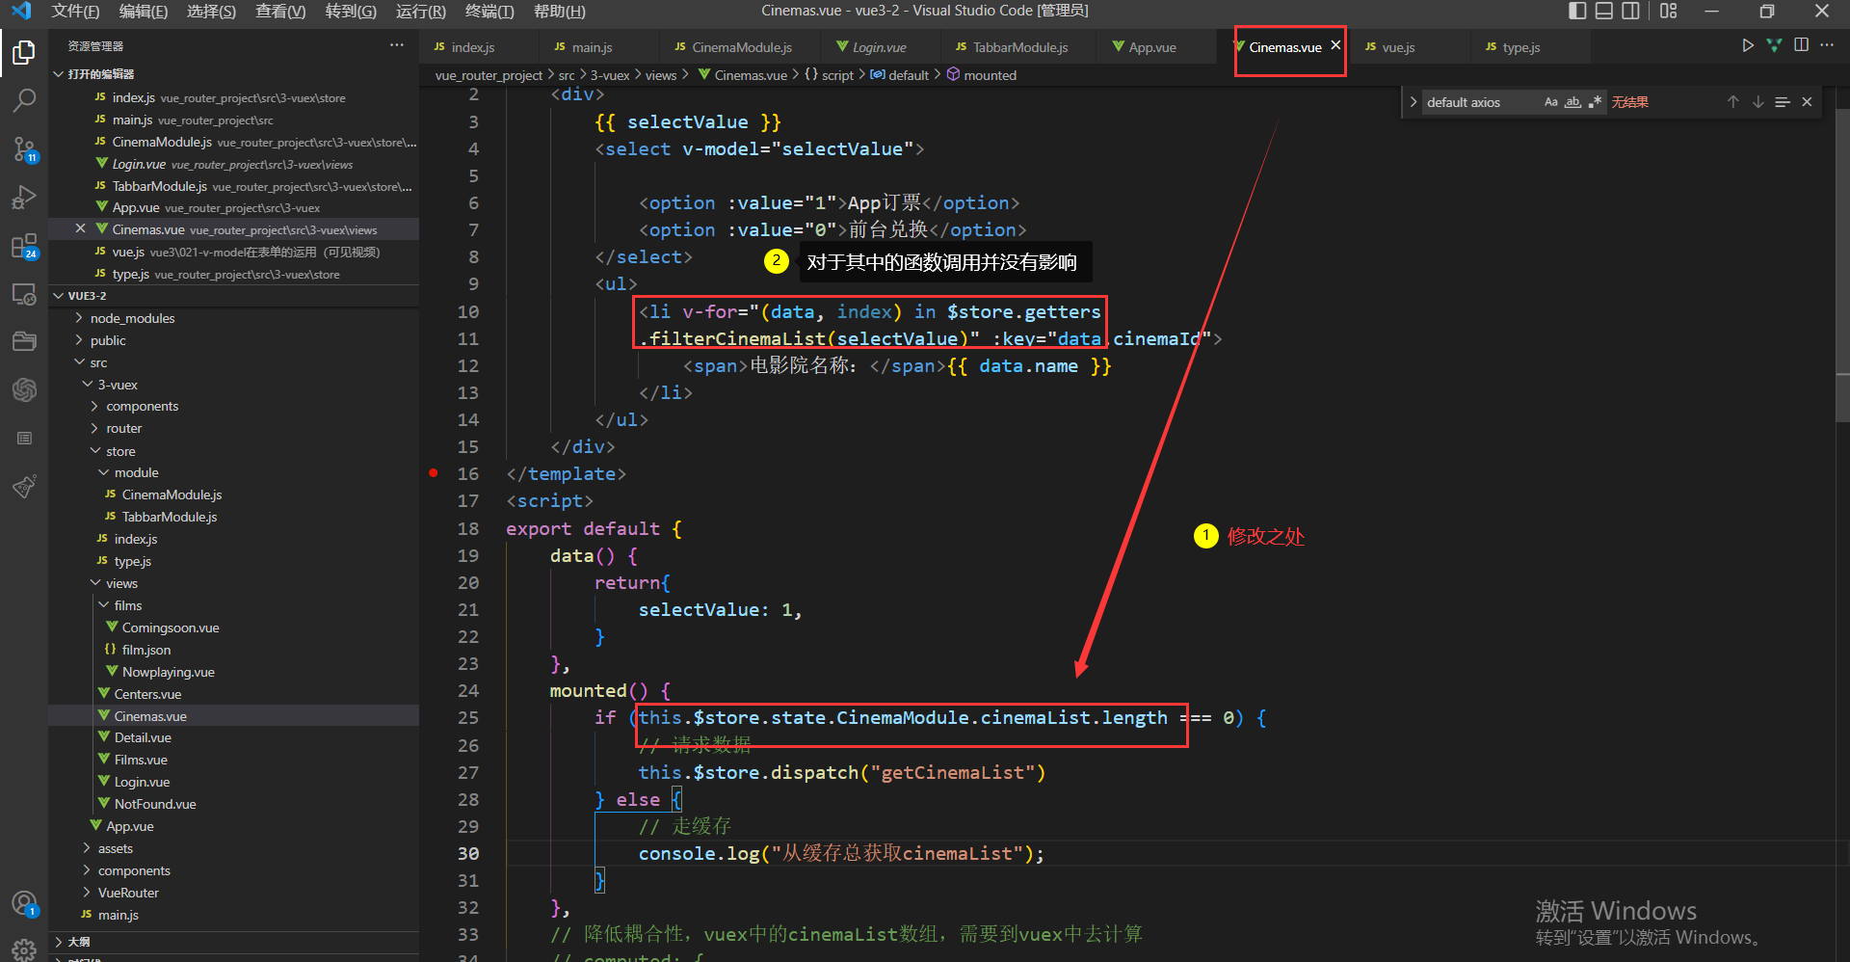Open Nowplaying.vue in the file tree
Viewport: 1850px width, 962px height.
coord(168,672)
